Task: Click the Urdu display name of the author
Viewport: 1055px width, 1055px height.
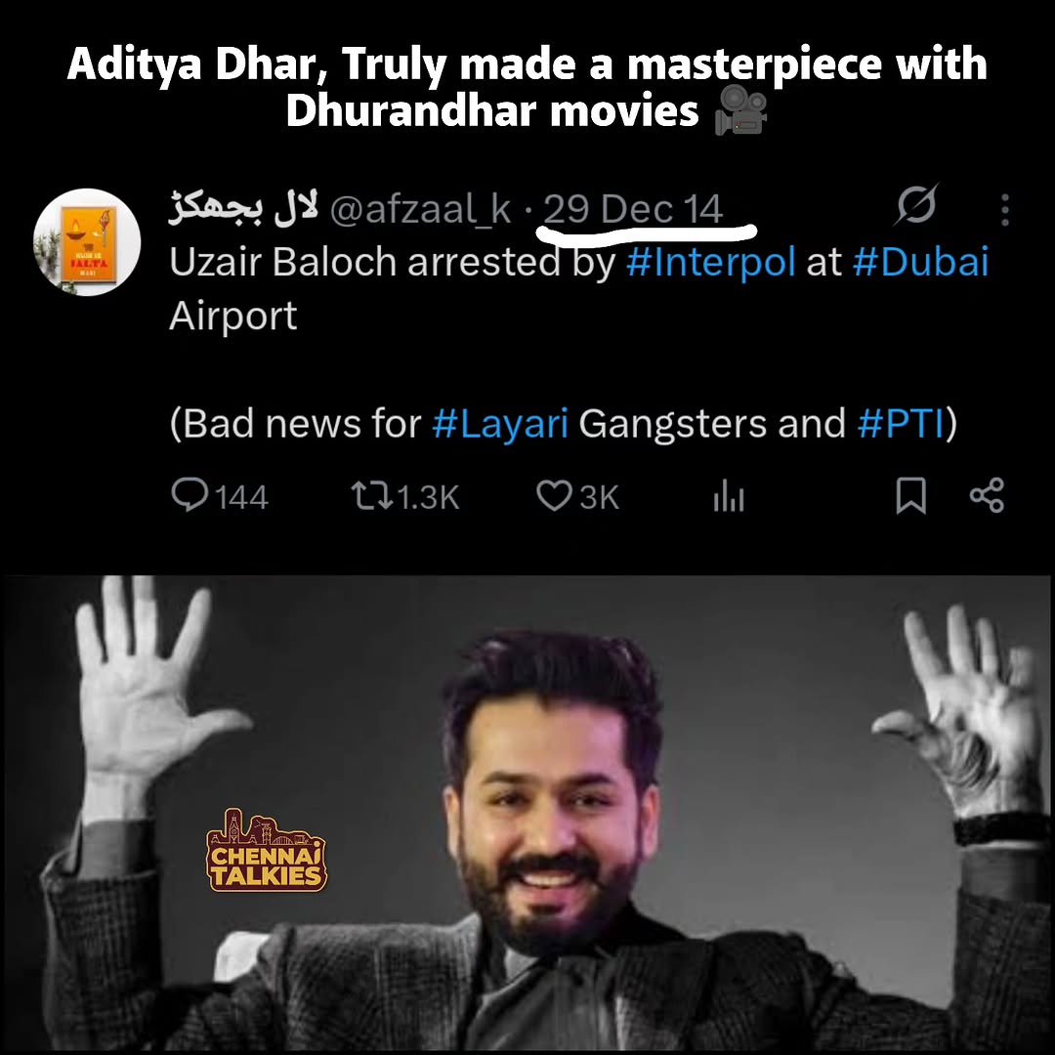Action: pyautogui.click(x=244, y=209)
